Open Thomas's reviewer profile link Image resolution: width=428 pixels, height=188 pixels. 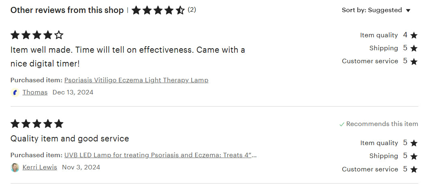pyautogui.click(x=35, y=92)
